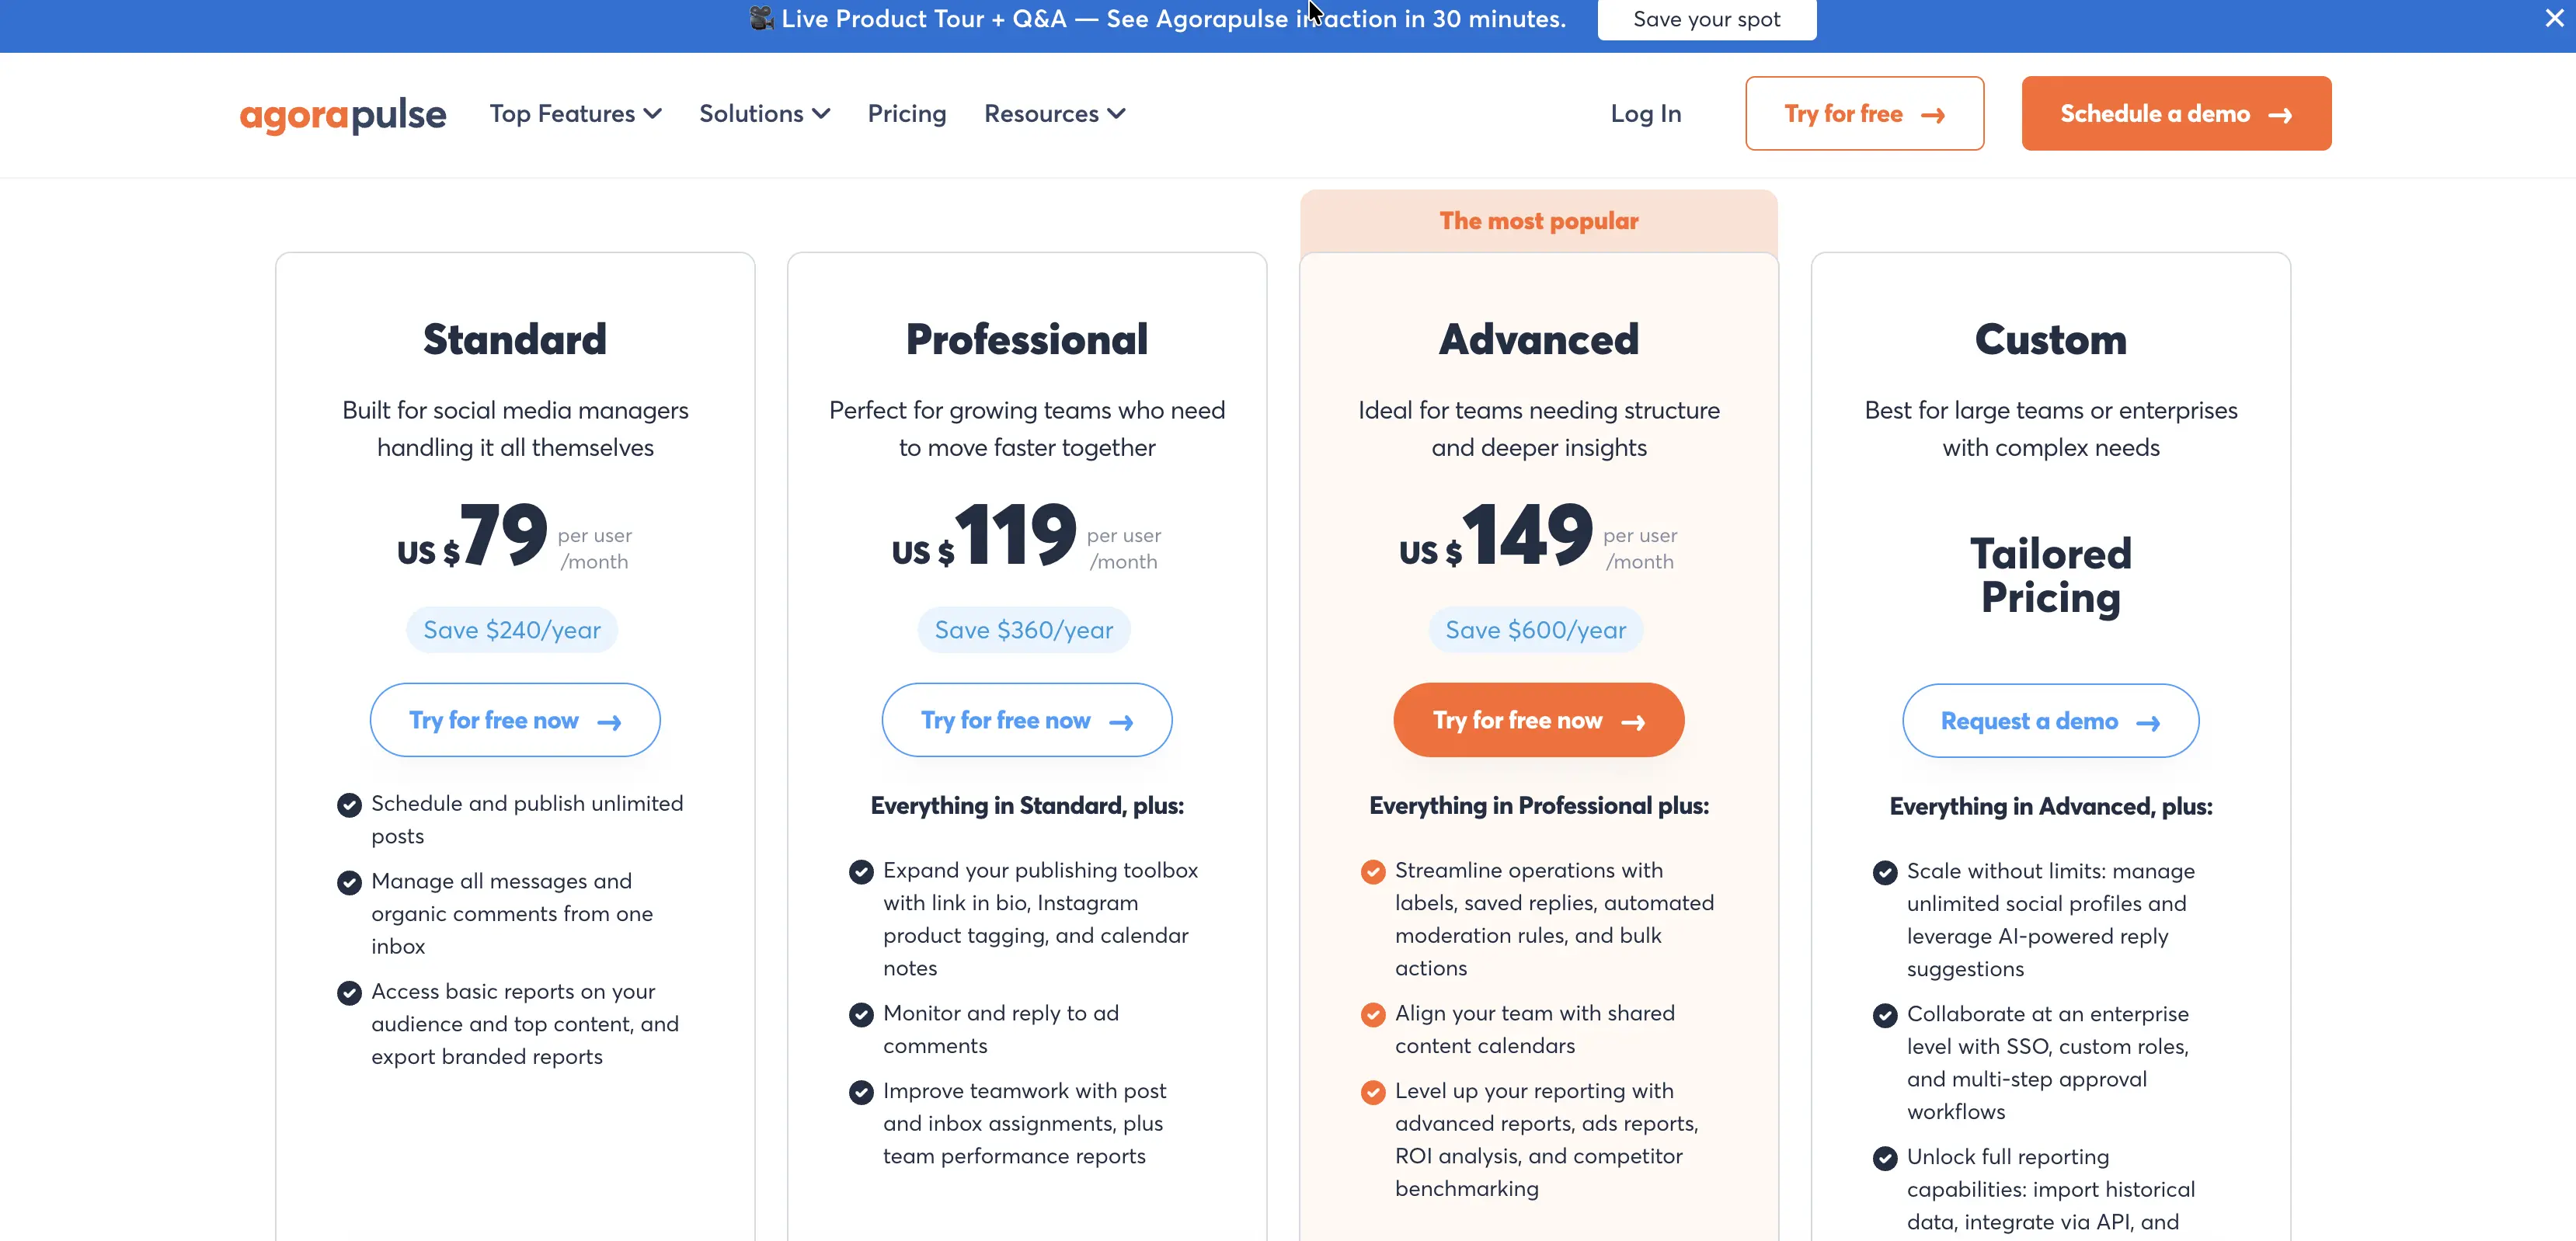Click arrow icon in Request a demo button

pyautogui.click(x=2148, y=722)
